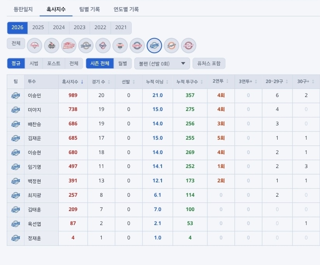Open the 팀별 기록 tab
This screenshot has width=320, height=265.
coord(90,9)
